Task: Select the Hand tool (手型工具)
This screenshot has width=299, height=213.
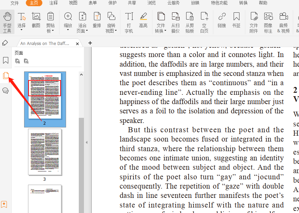Action: click(7, 22)
